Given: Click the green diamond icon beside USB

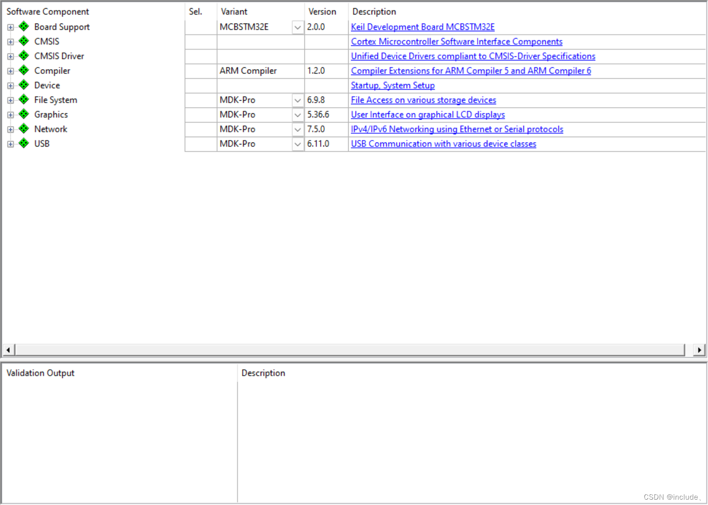Looking at the screenshot, I should tap(24, 143).
